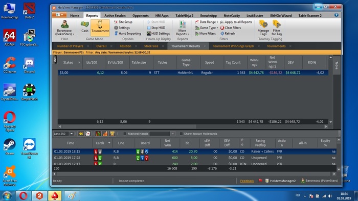Screen dimensions: 358x201
Task: Switch game mode to Cash
Action: [x=85, y=27]
